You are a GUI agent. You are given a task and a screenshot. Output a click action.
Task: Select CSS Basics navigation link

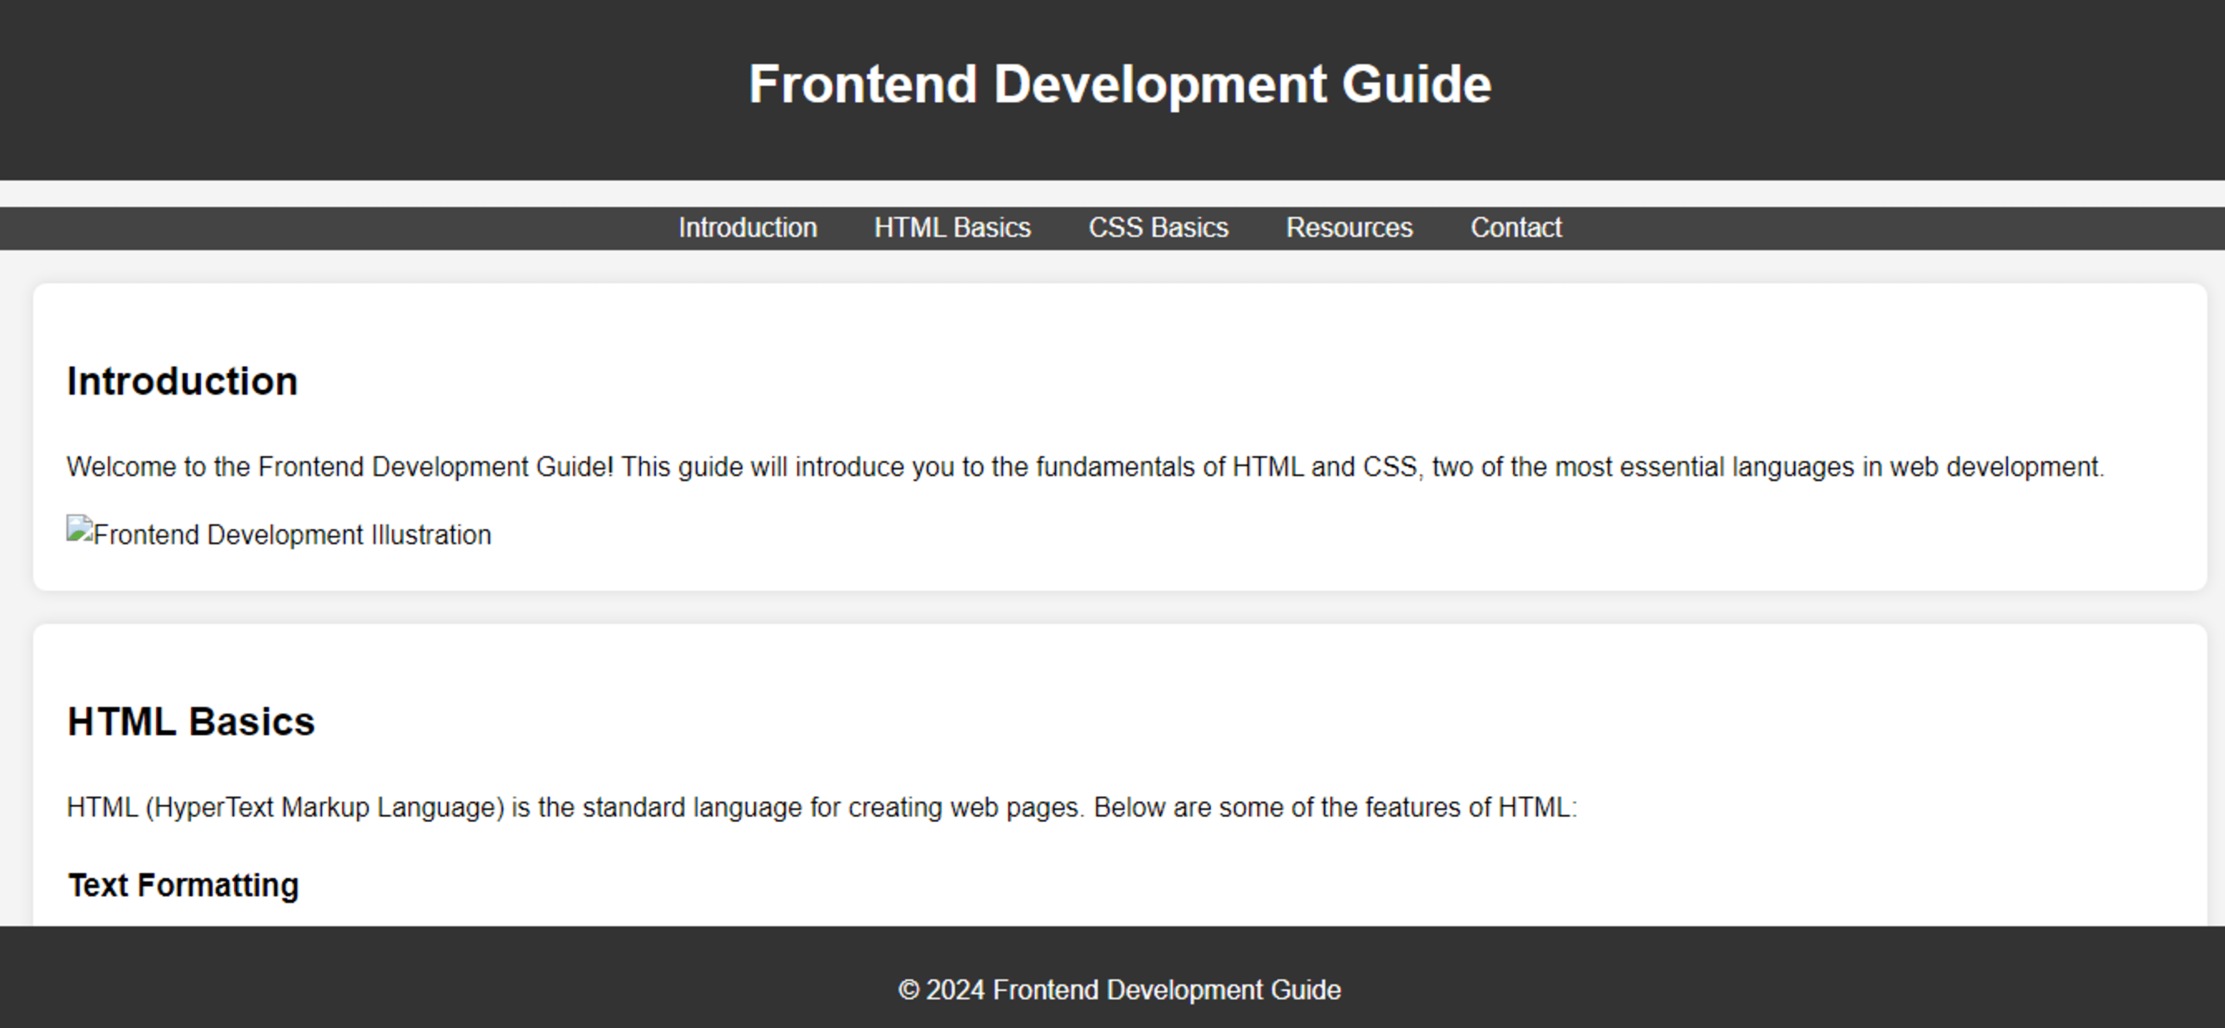point(1158,228)
